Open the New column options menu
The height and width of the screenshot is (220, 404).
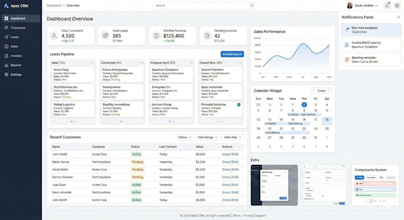click(x=93, y=63)
